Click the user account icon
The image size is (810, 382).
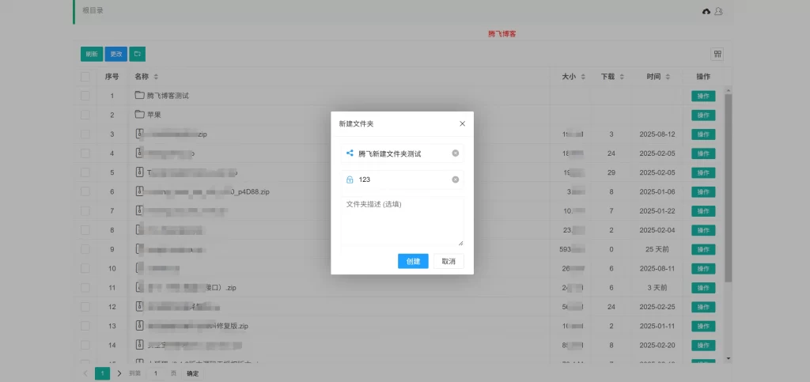(718, 11)
